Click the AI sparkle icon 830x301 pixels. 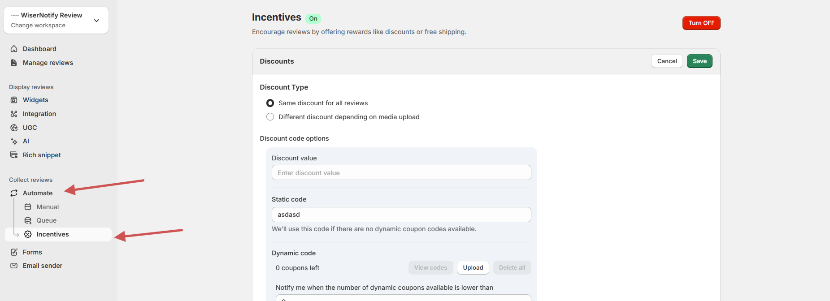pyautogui.click(x=14, y=141)
